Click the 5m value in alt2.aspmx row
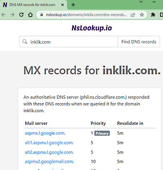This screenshot has height=170, width=163. coord(120,152)
